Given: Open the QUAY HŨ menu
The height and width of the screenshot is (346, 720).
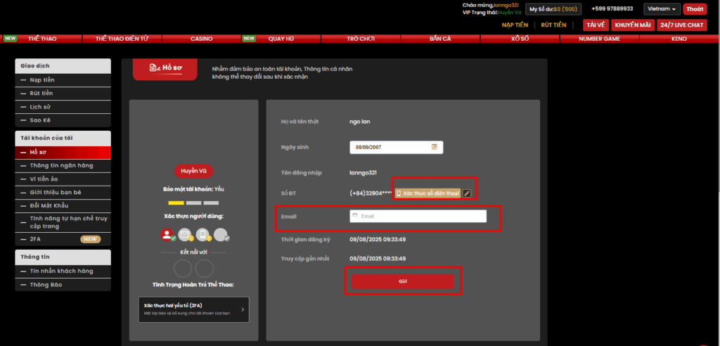Looking at the screenshot, I should pyautogui.click(x=281, y=39).
